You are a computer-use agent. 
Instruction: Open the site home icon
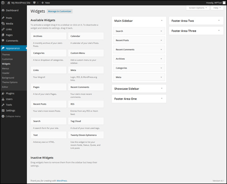click(x=9, y=3)
